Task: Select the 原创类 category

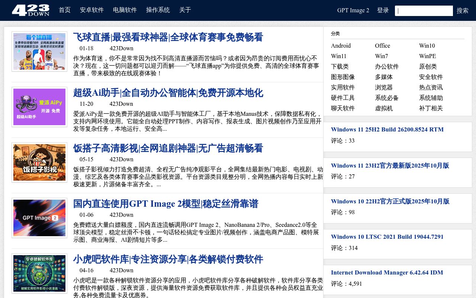Action: tap(428, 67)
